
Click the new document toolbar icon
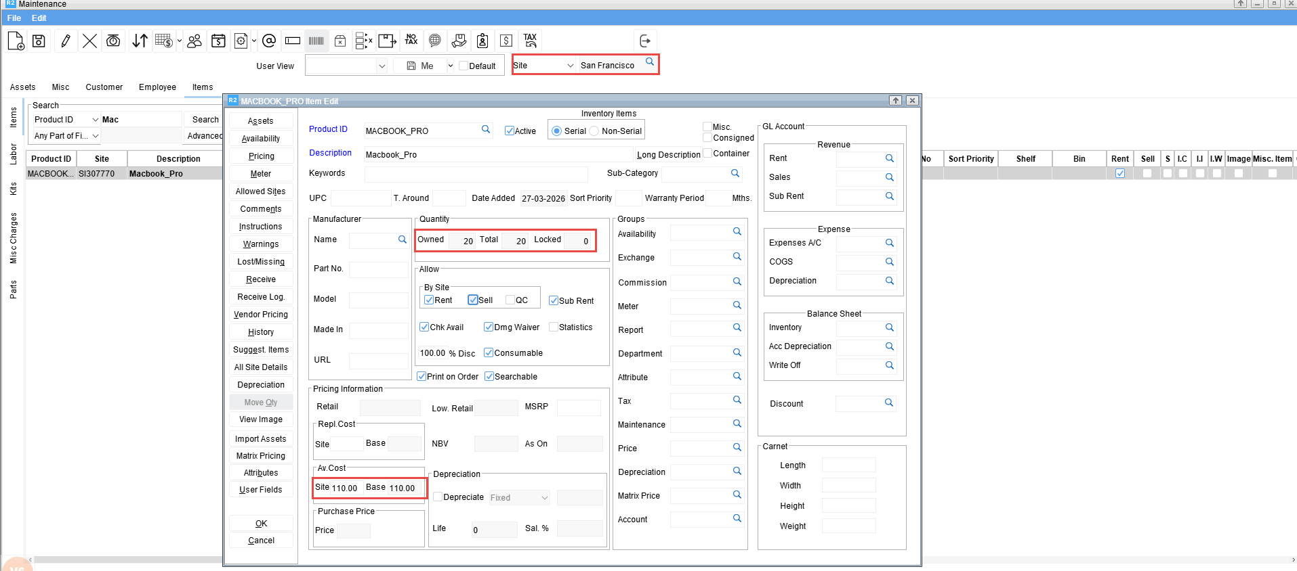pyautogui.click(x=16, y=41)
